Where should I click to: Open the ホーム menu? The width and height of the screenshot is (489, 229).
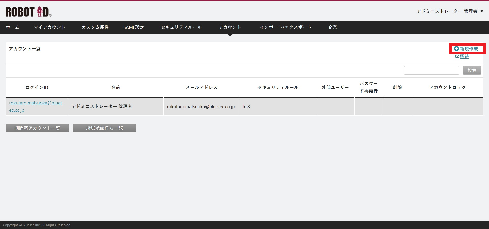point(12,27)
